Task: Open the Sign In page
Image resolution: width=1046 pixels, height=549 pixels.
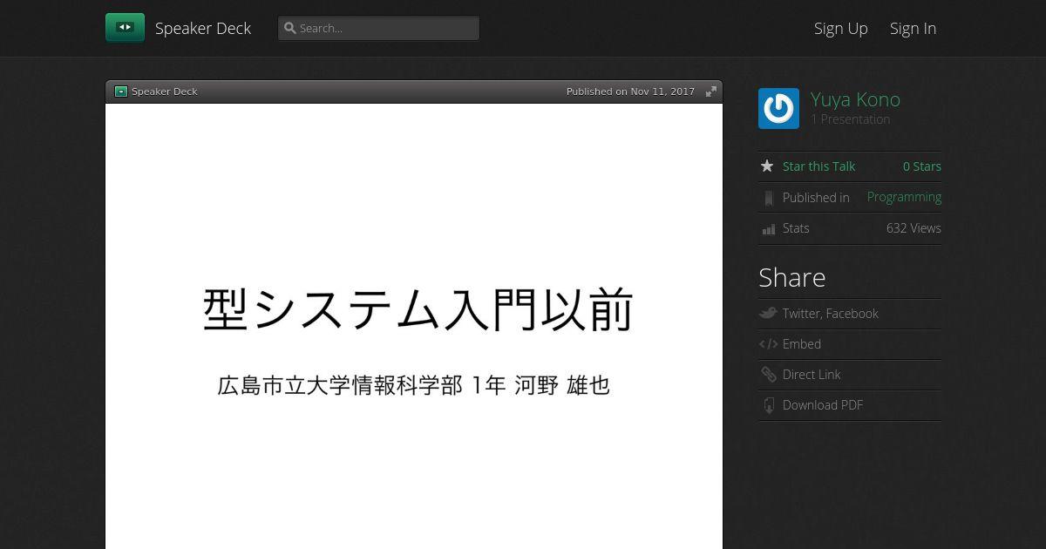Action: pyautogui.click(x=913, y=28)
